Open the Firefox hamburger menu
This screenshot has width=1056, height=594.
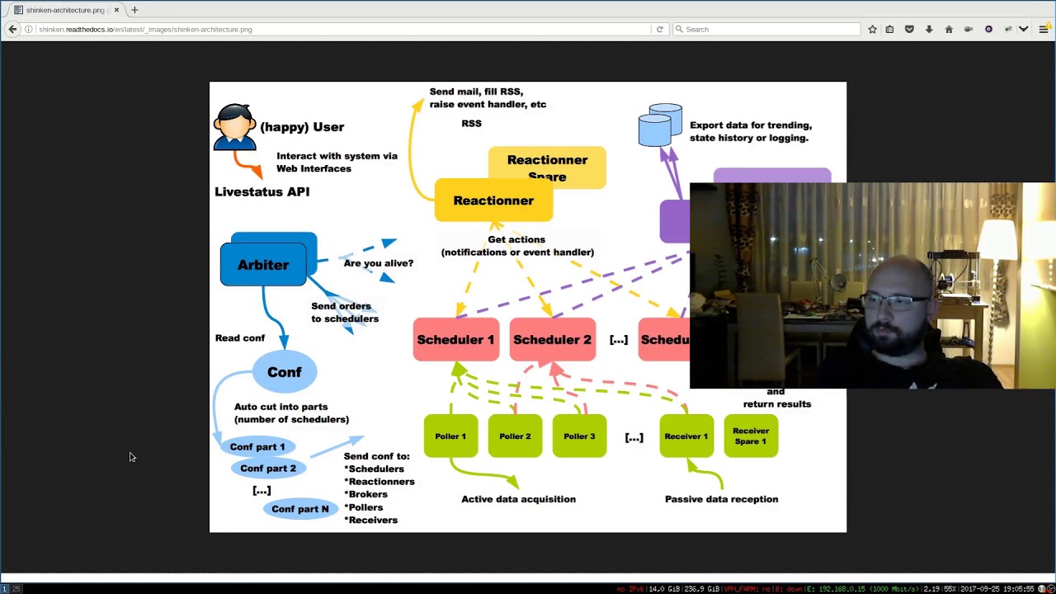[x=1044, y=29]
